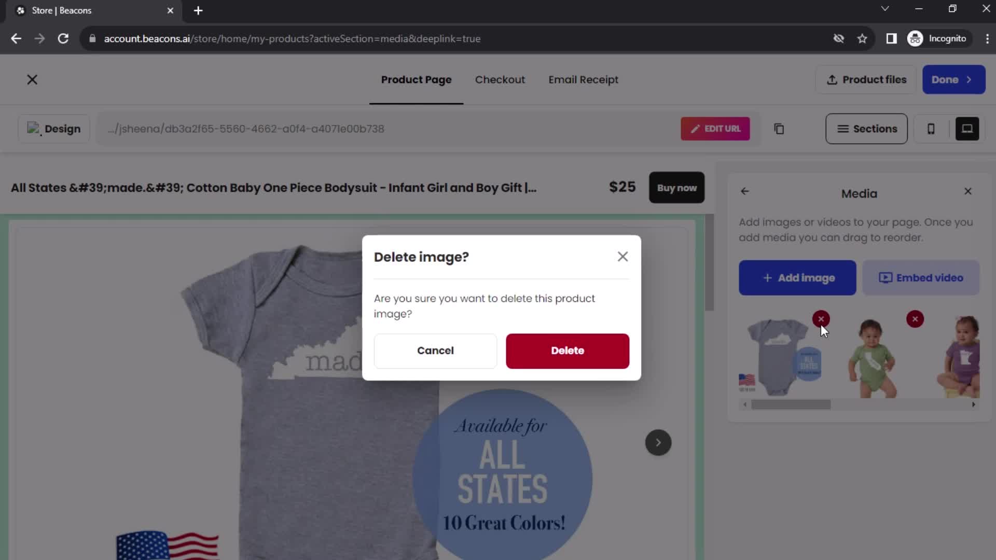Click the copy URL icon
Screen dimensions: 996x560
click(779, 129)
